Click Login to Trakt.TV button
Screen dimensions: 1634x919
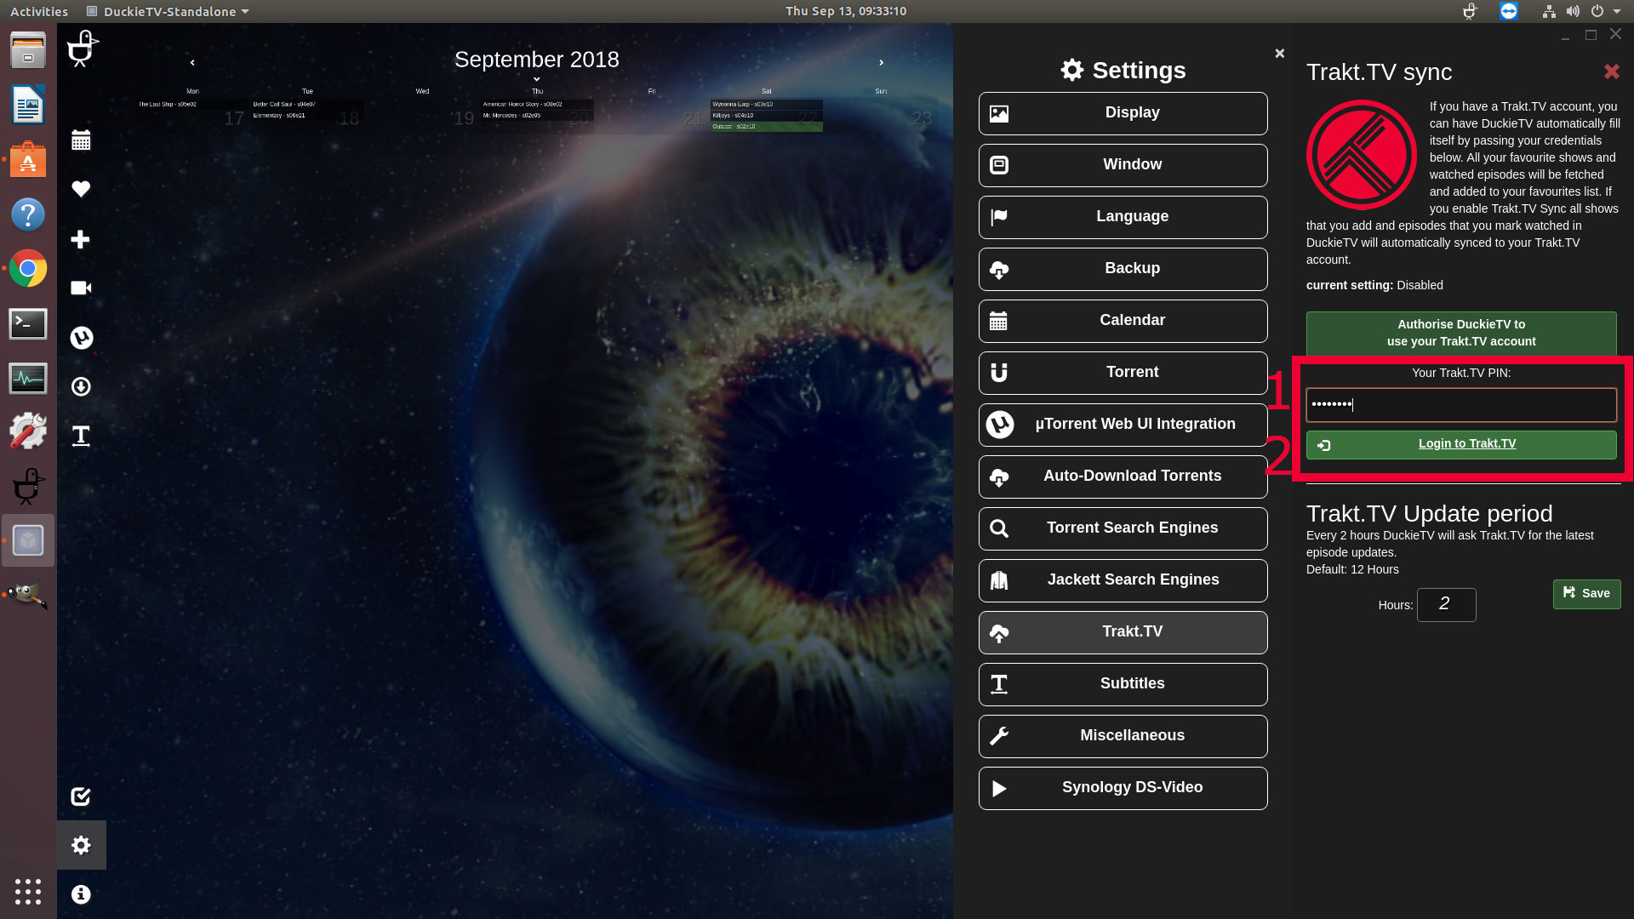pos(1461,444)
